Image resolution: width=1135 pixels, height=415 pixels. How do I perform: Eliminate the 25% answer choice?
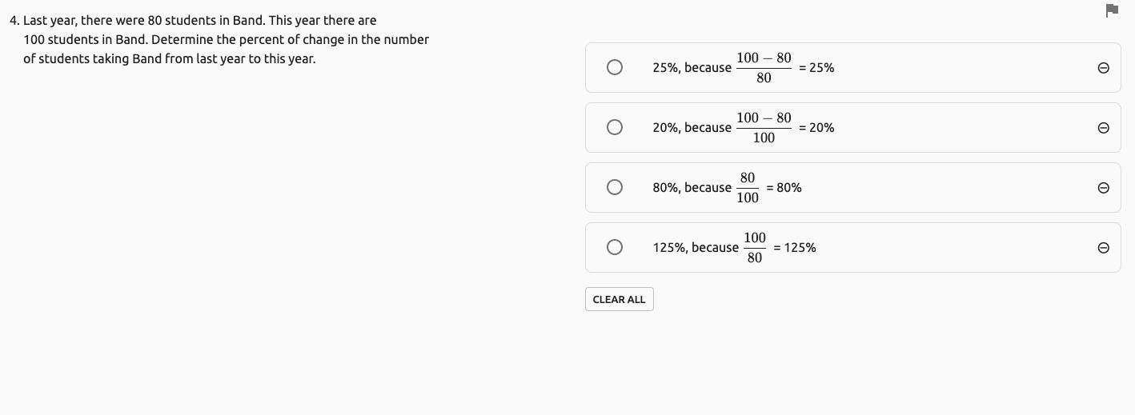tap(1103, 68)
